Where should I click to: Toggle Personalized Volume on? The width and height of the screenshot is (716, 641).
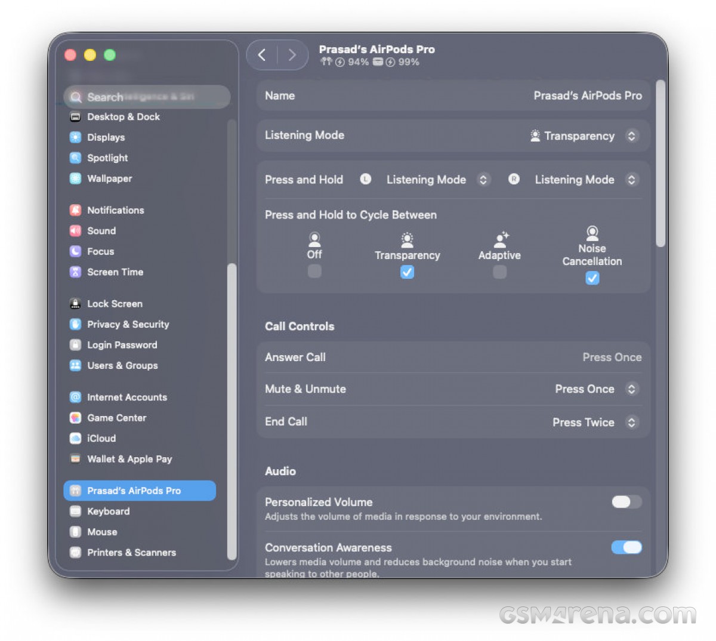[x=625, y=502]
